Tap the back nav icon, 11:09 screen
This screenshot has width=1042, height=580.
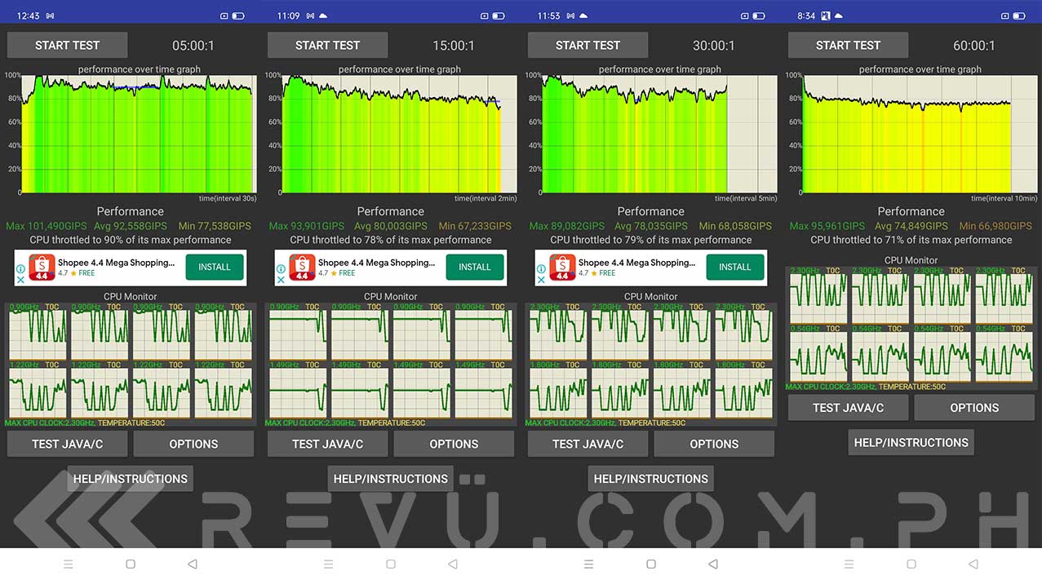(x=453, y=564)
